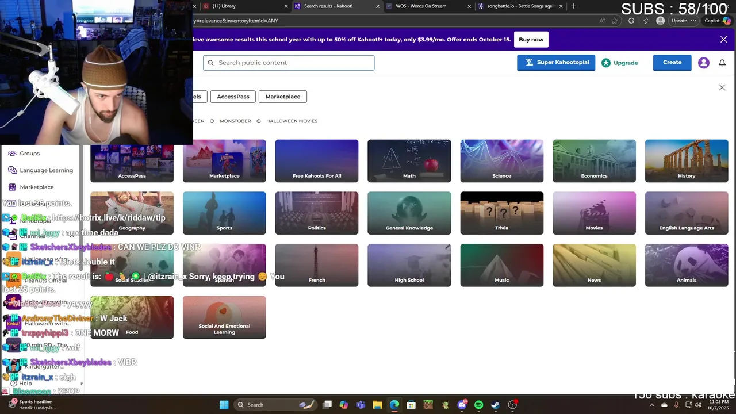Click Buy now in promo banner
This screenshot has height=414, width=736.
click(531, 40)
